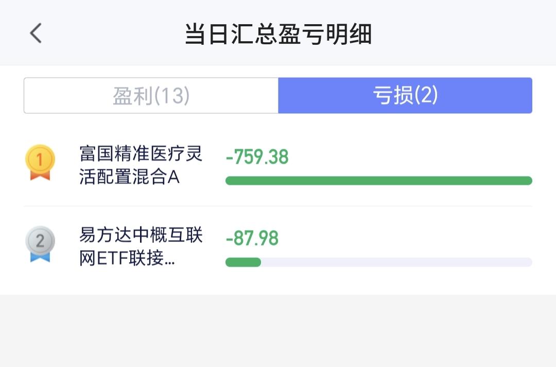Tap the 当日汇总盈亏明细 page title
The width and height of the screenshot is (556, 367).
pyautogui.click(x=279, y=34)
